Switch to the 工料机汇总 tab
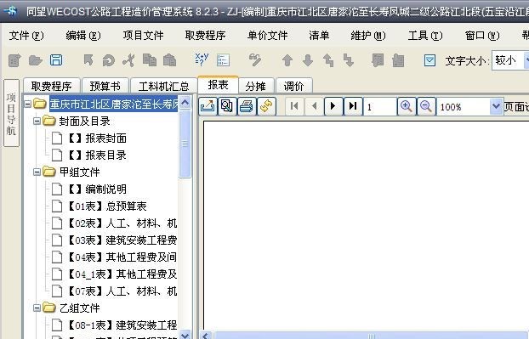 [x=163, y=86]
